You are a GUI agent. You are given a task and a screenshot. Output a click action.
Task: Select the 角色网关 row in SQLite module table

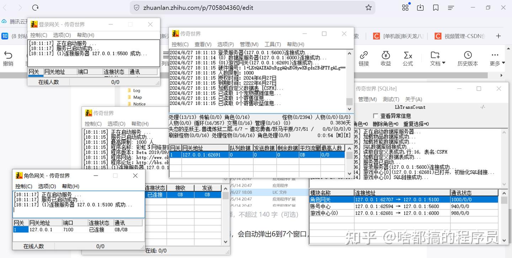click(404, 199)
